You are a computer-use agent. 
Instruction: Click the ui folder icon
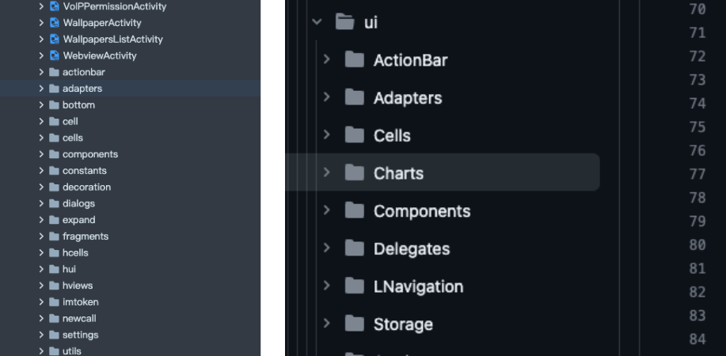pyautogui.click(x=345, y=22)
